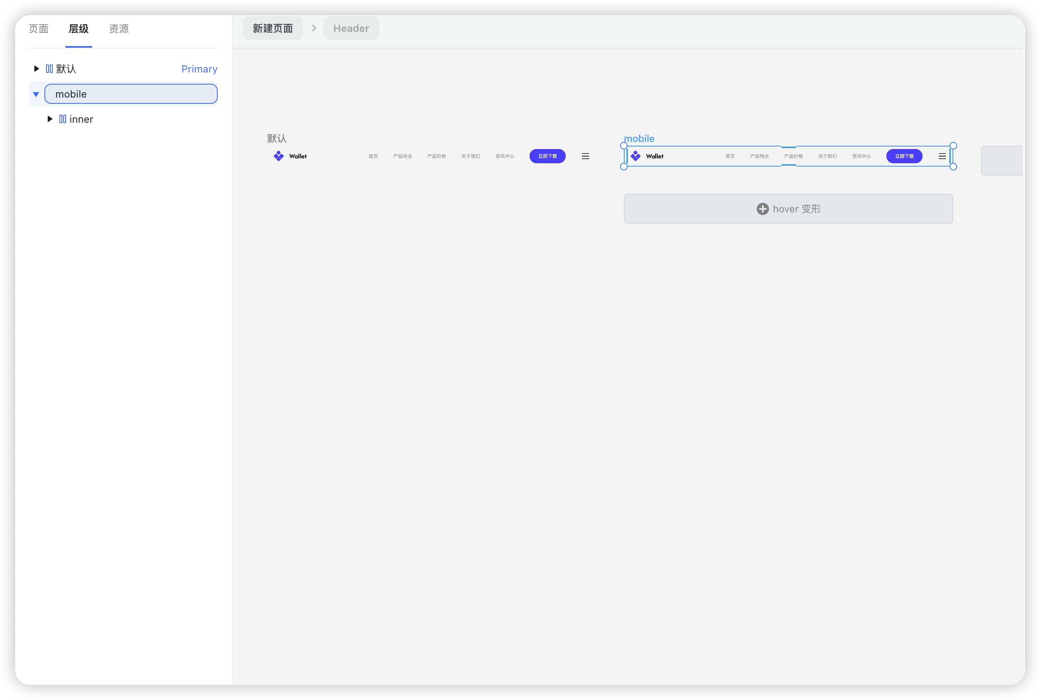Switch to the 资源 tab
1040x700 pixels.
119,29
